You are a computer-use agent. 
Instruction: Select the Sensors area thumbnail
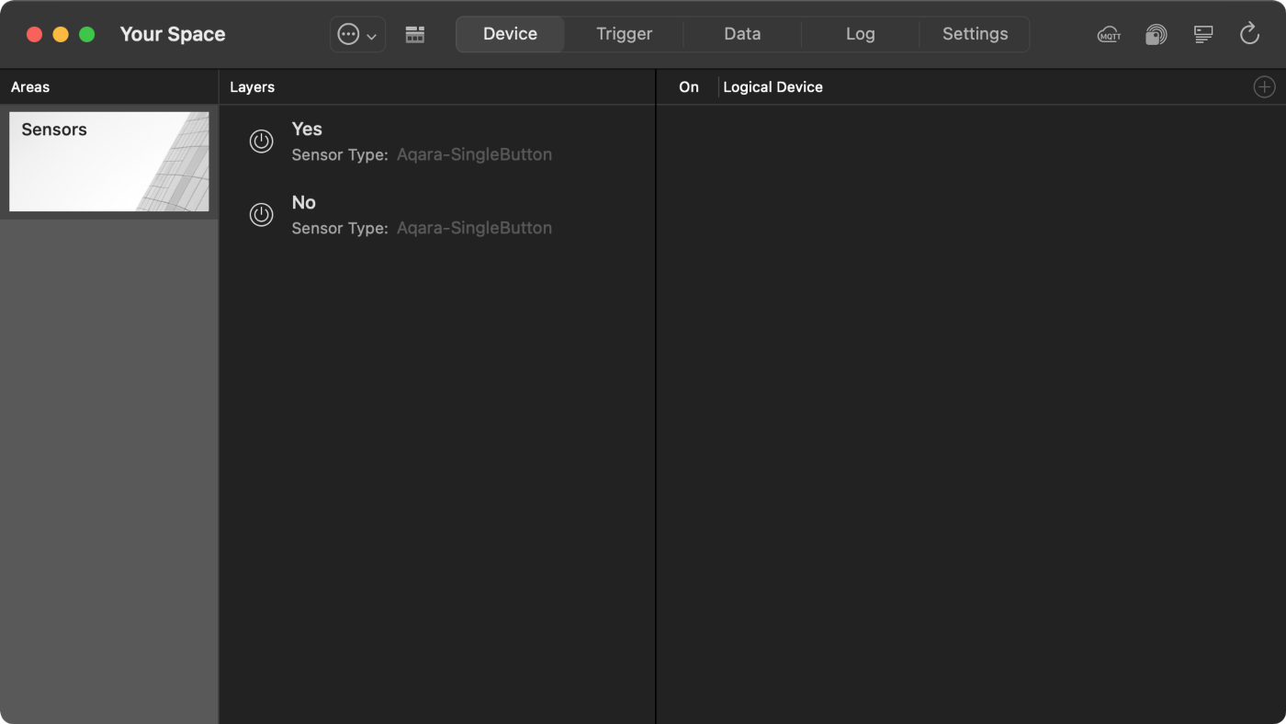point(108,161)
